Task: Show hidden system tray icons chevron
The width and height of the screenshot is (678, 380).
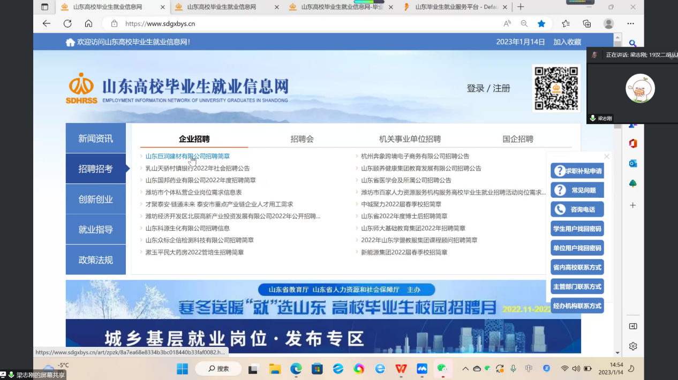Action: tap(465, 369)
